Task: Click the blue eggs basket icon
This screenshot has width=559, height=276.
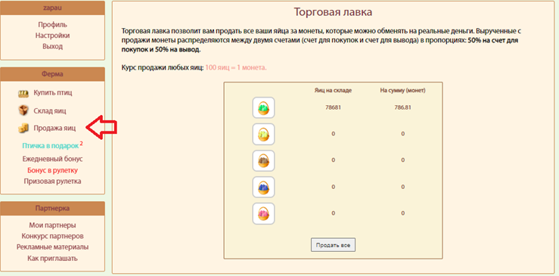Action: click(x=263, y=187)
